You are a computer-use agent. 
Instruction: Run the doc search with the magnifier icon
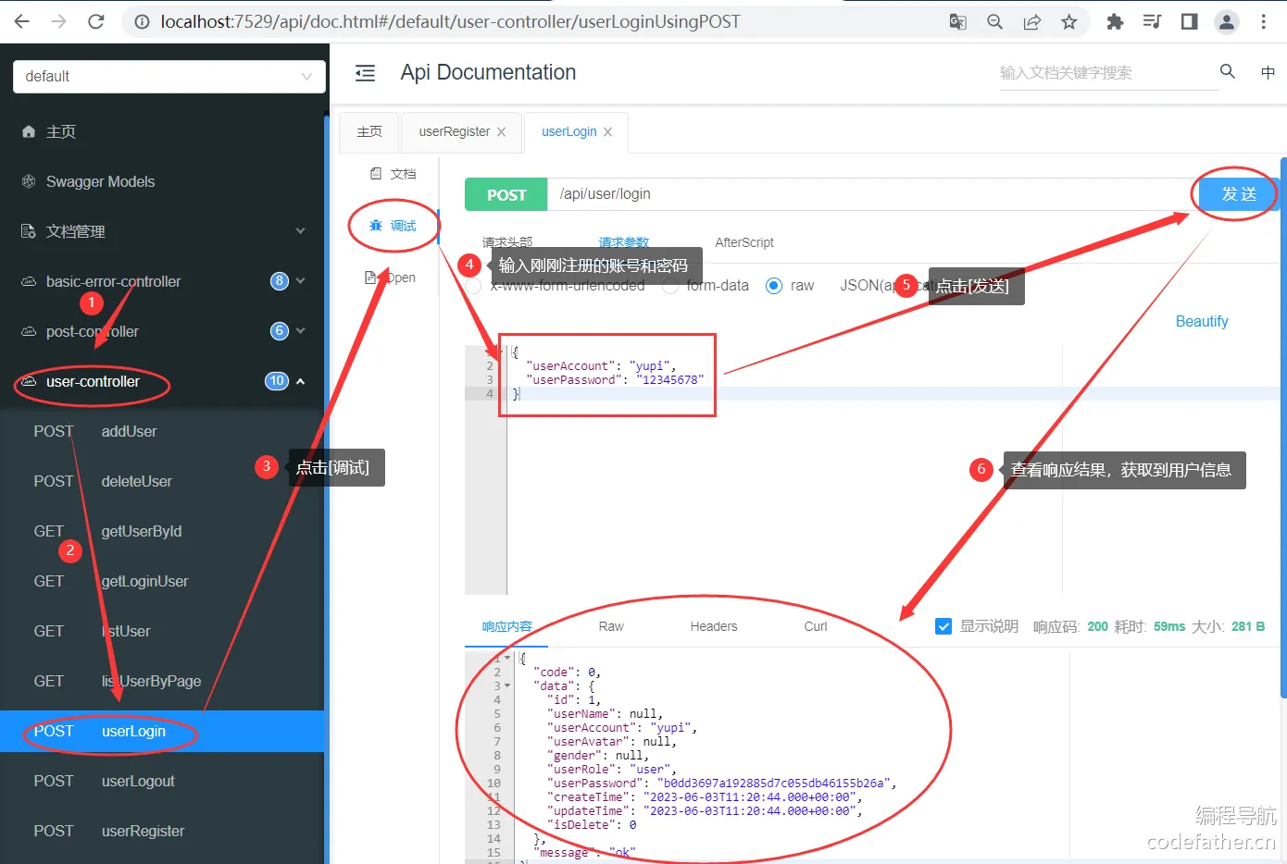point(1228,71)
